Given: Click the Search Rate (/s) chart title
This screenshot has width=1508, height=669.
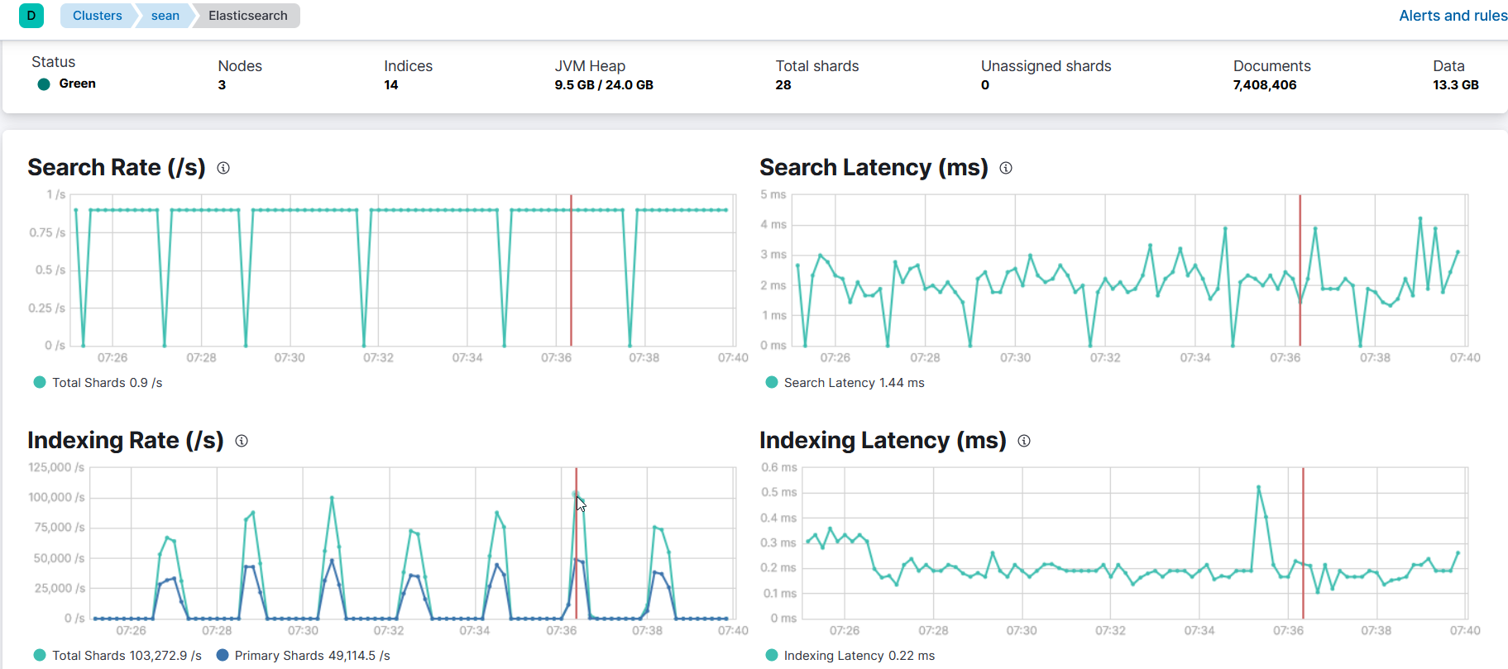Looking at the screenshot, I should tap(117, 168).
